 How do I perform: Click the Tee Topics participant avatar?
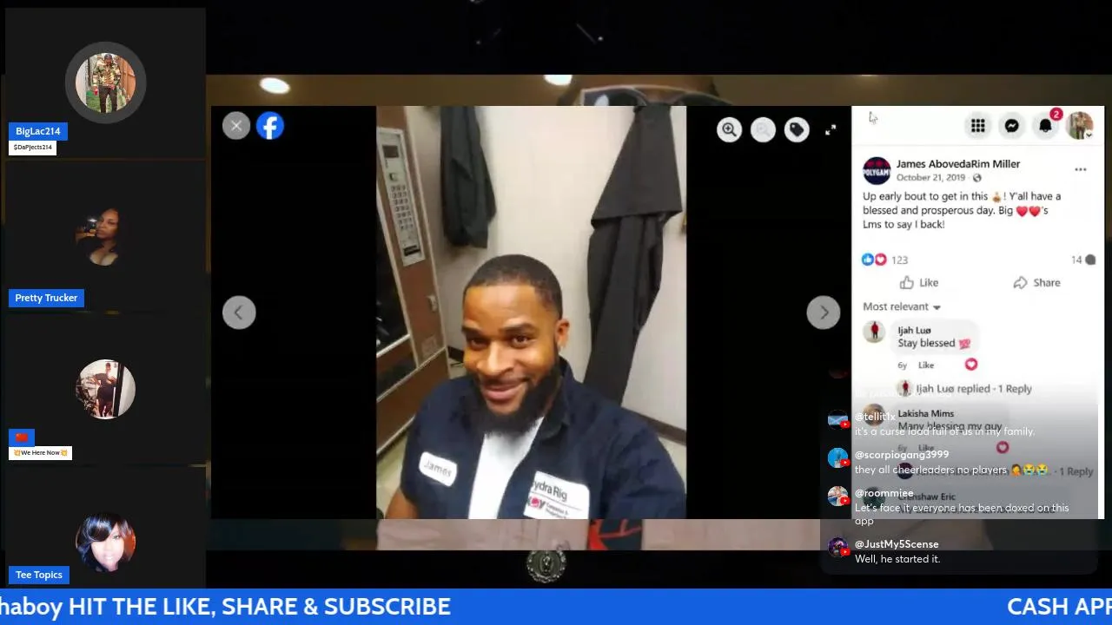coord(105,542)
